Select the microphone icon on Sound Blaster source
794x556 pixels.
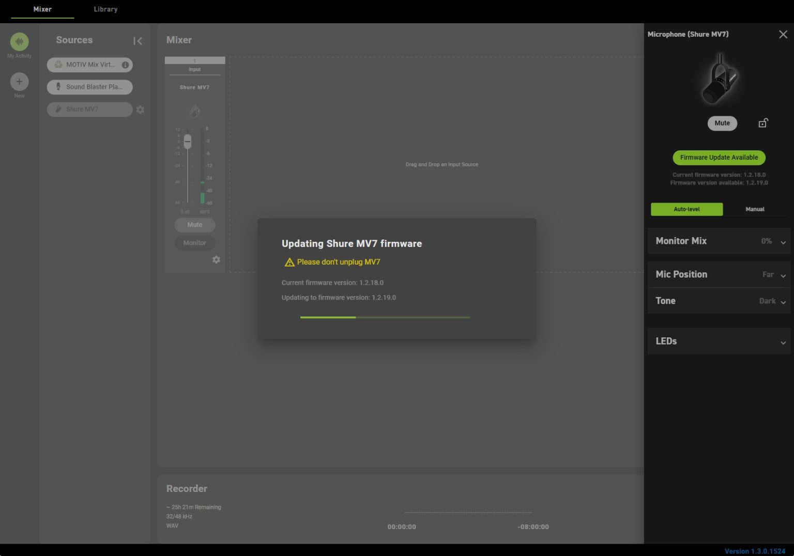58,87
